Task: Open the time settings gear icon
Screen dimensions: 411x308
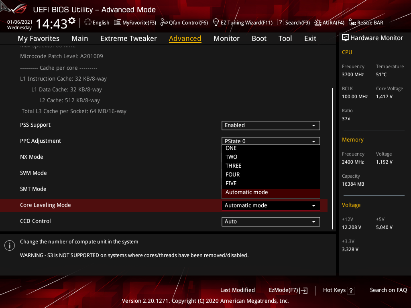Action: [x=72, y=21]
